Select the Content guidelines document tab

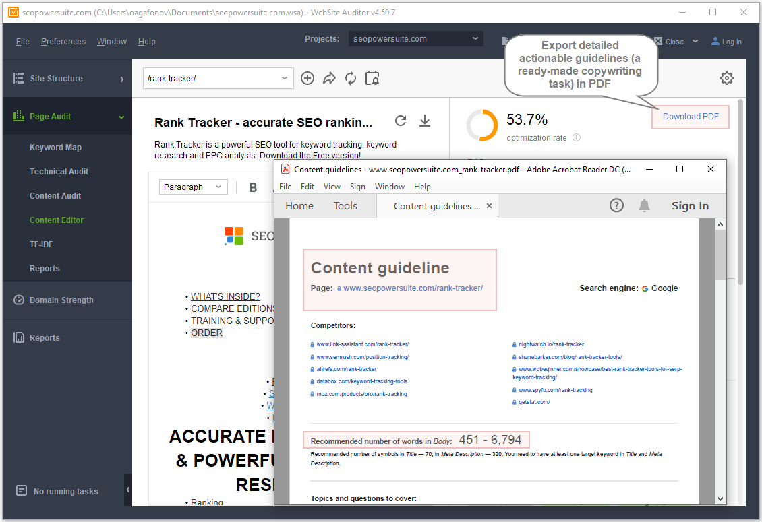pyautogui.click(x=436, y=206)
